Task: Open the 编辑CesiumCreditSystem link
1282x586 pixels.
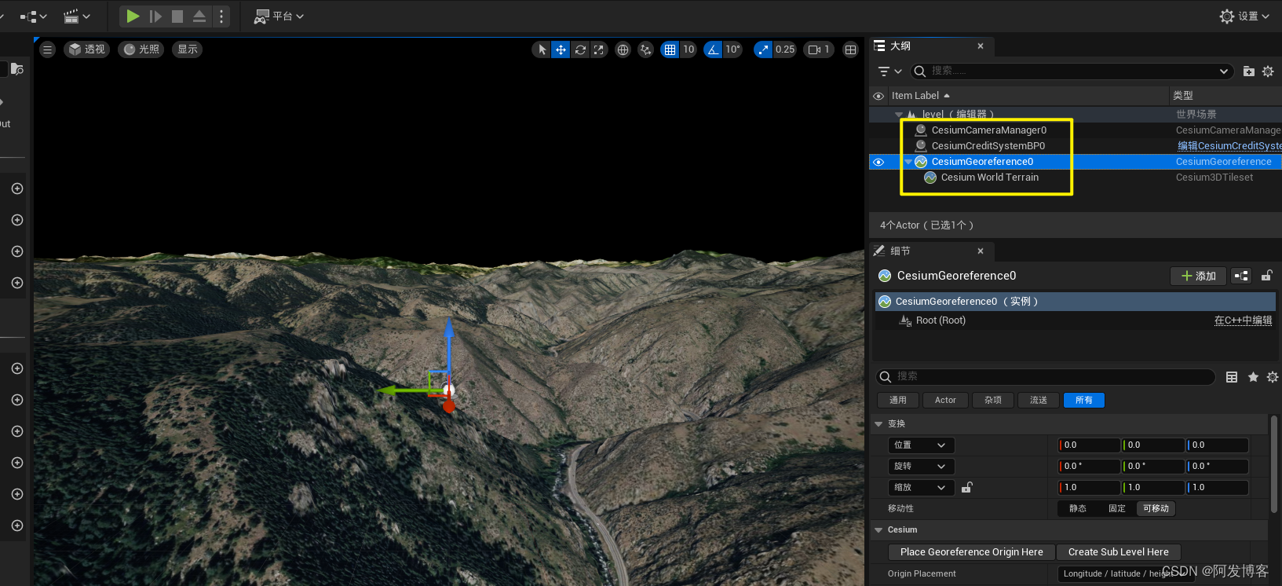Action: [x=1229, y=146]
